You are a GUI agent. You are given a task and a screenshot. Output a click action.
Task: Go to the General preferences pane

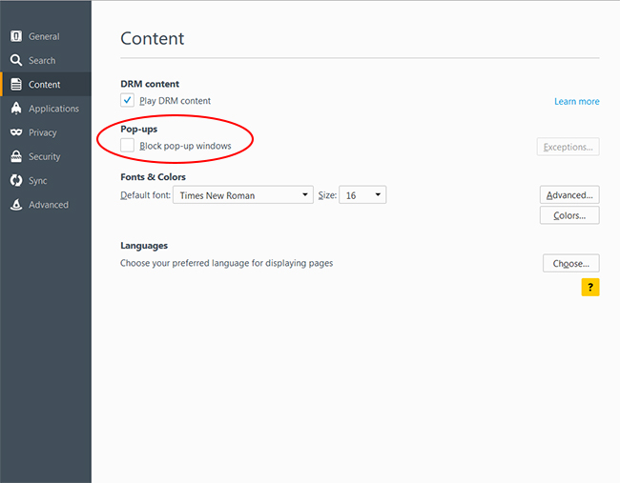tap(44, 36)
